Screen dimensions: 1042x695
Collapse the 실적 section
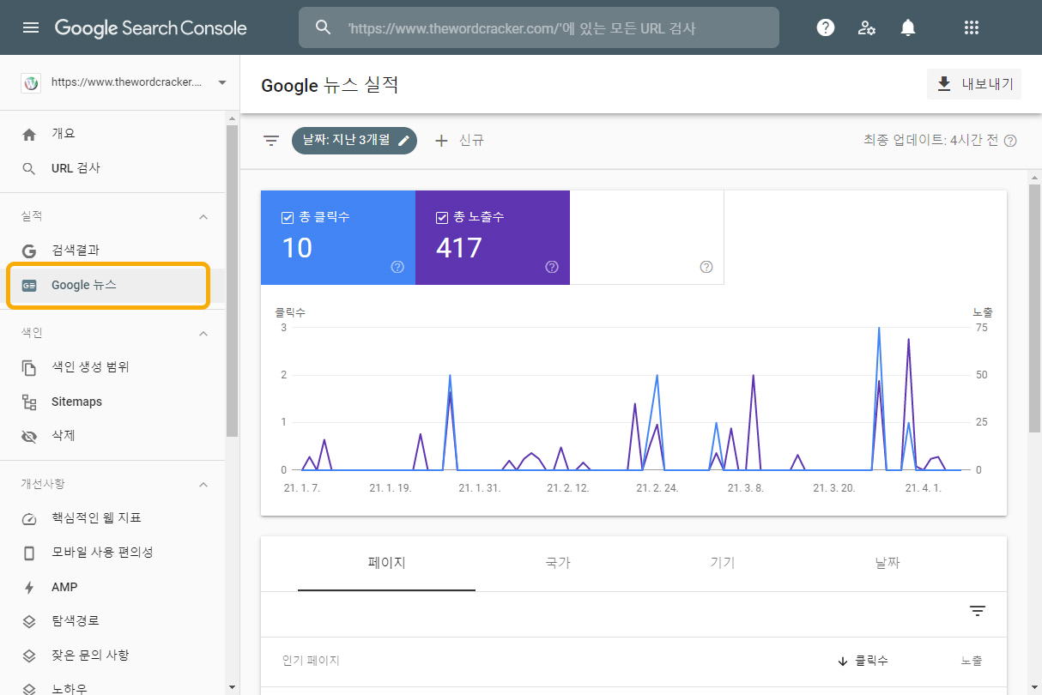[203, 216]
